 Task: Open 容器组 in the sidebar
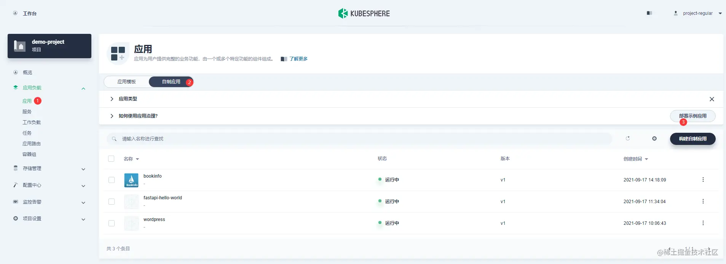[x=29, y=154]
